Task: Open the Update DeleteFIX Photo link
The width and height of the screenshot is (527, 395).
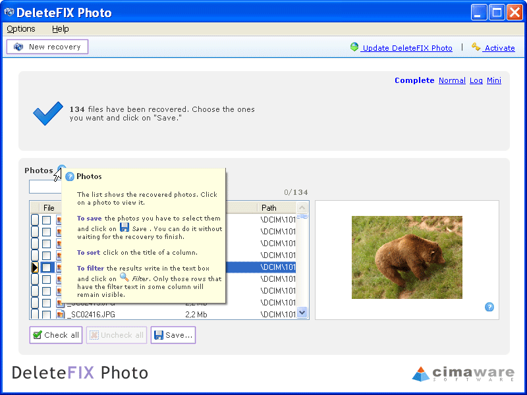Action: pos(407,48)
